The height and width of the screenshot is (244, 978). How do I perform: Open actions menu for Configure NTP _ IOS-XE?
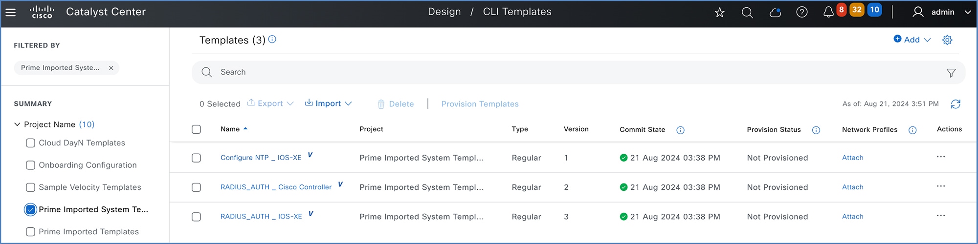coord(941,157)
